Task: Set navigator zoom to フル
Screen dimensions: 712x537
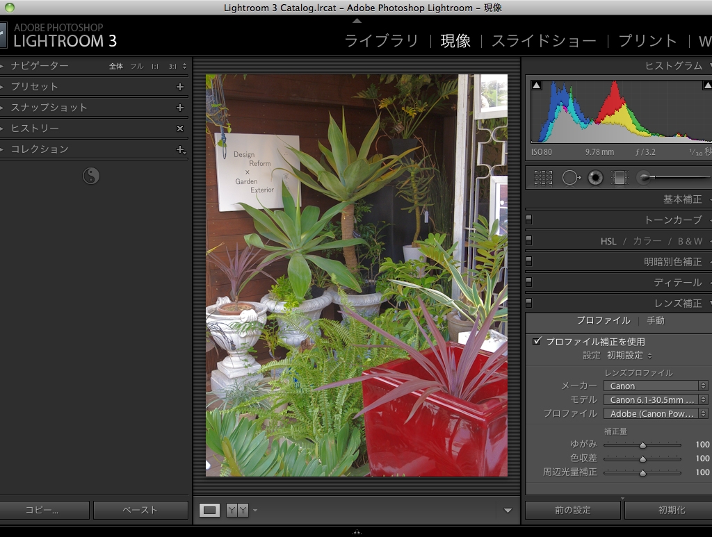Action: tap(137, 66)
